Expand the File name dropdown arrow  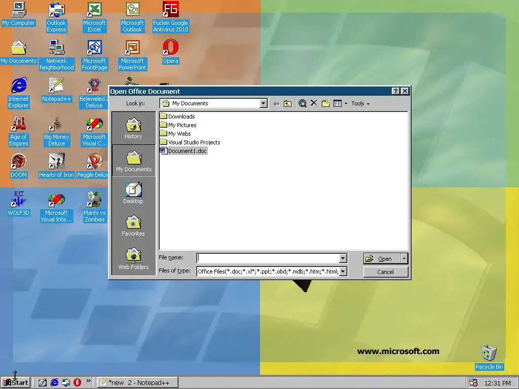tap(343, 258)
